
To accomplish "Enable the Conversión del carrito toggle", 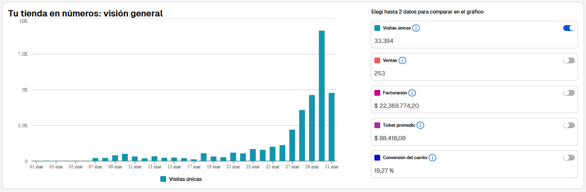I will (569, 158).
